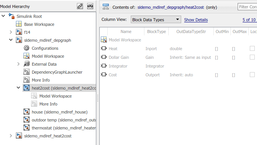Viewport: 257px width, 145px height.
Task: Click the 'double' data type cell for Heat
Action: 176,49
